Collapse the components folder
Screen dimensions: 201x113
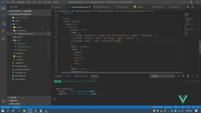[x=29, y=30]
